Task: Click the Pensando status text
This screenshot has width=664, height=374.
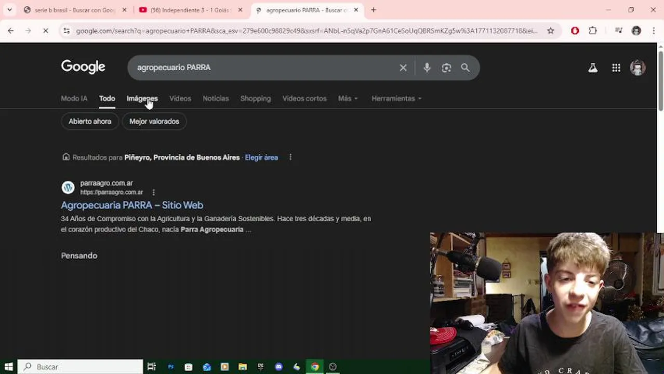Action: 79,256
